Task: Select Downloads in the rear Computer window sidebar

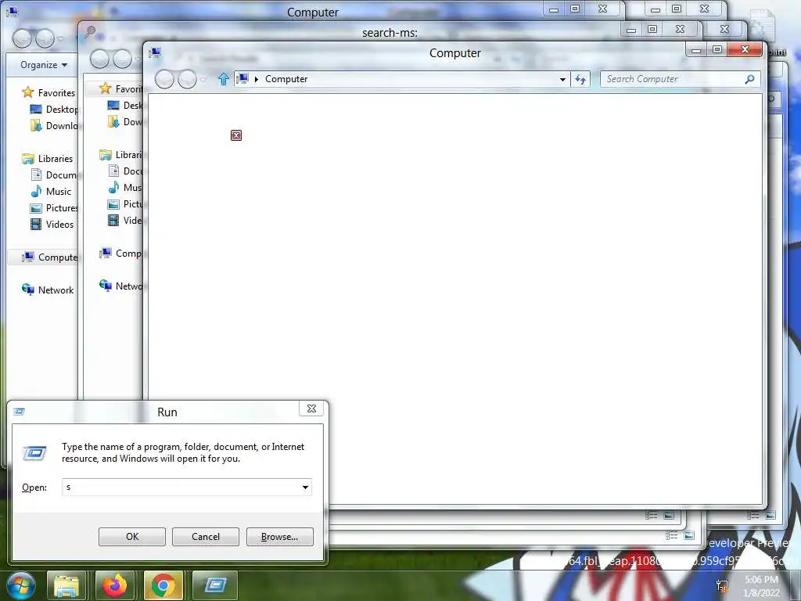Action: [x=54, y=126]
